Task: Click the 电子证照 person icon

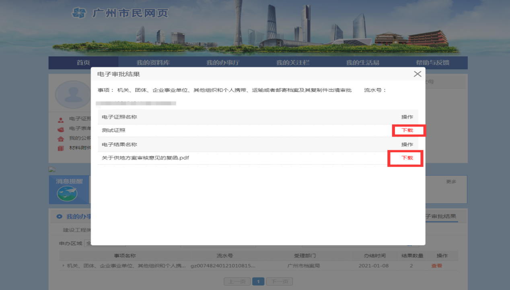Action: pyautogui.click(x=61, y=119)
